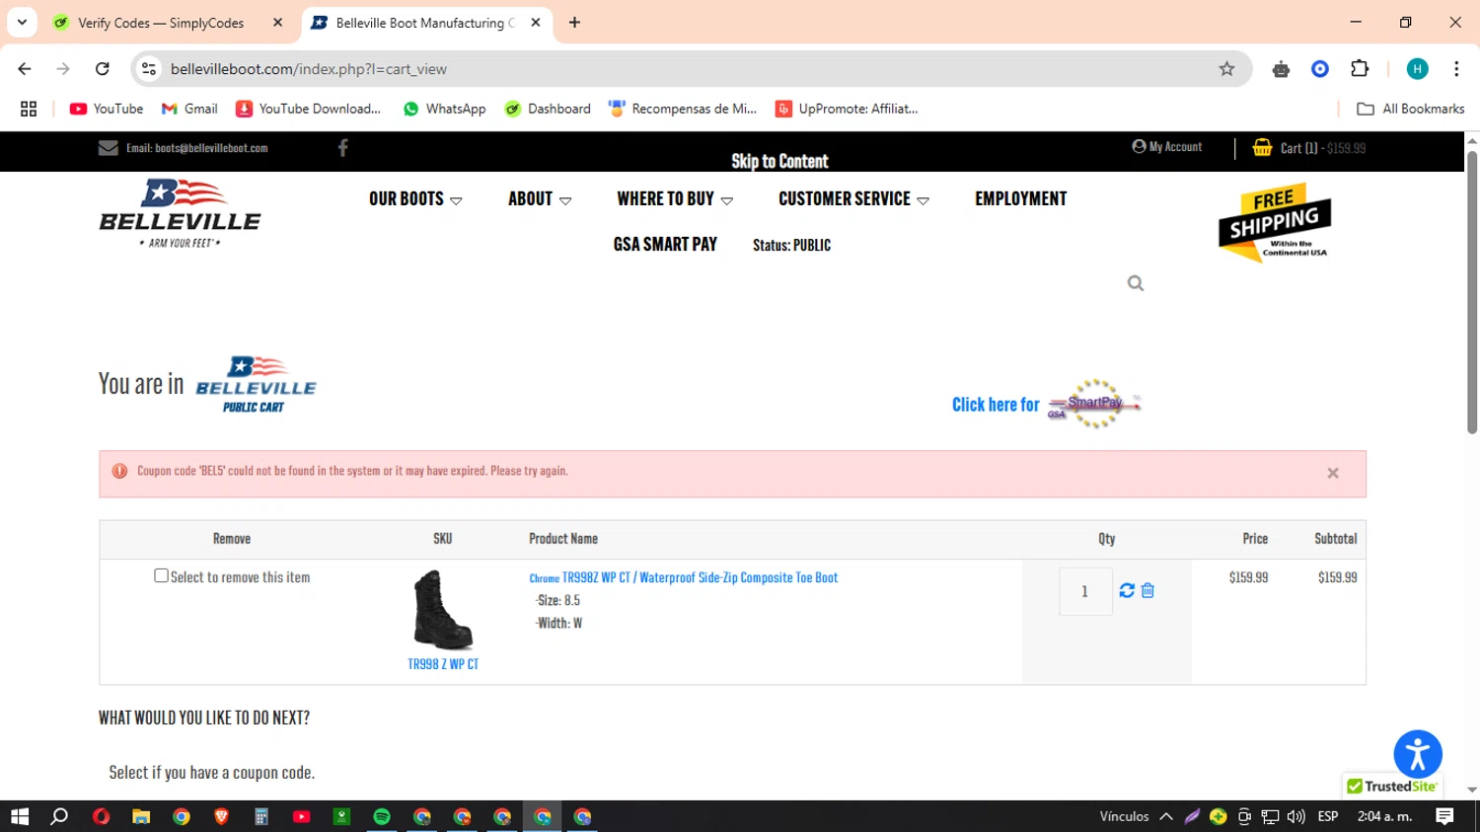Screen dimensions: 1480x832
Task: Click the volume icon in the system tray
Action: (x=1296, y=816)
